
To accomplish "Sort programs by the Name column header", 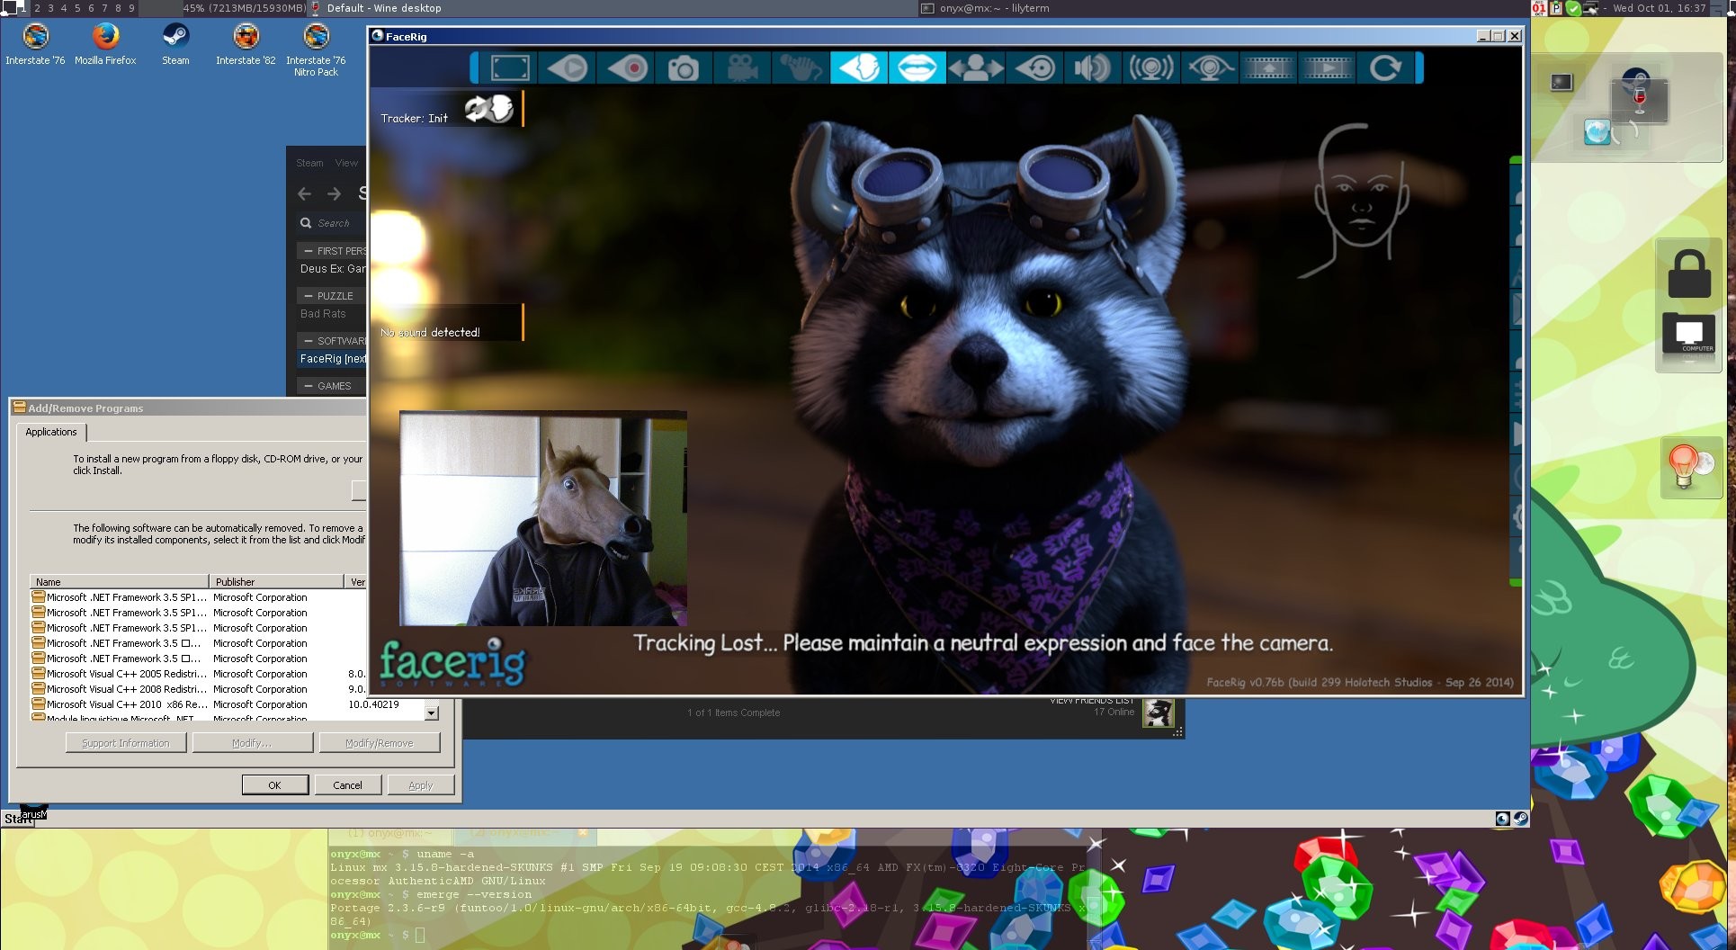I will (x=120, y=582).
